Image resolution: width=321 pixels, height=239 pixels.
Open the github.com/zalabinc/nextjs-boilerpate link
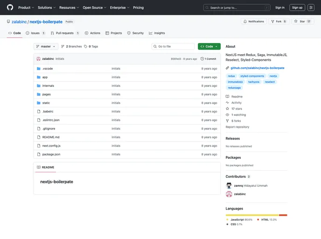point(258,68)
